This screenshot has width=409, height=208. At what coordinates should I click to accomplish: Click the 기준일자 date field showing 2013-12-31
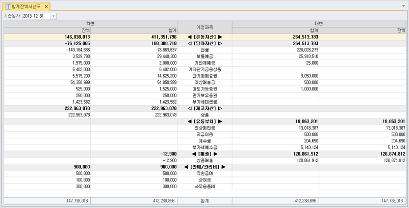(36, 16)
